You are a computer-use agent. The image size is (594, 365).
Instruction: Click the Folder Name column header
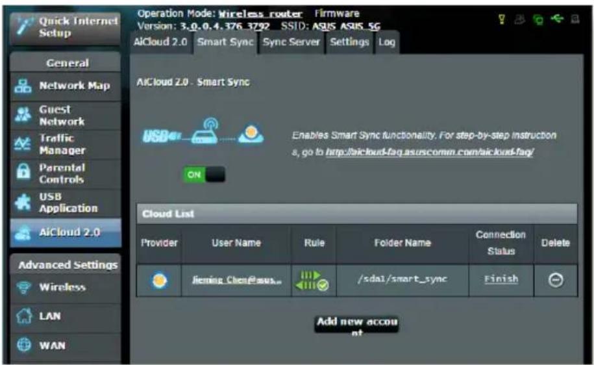[402, 243]
